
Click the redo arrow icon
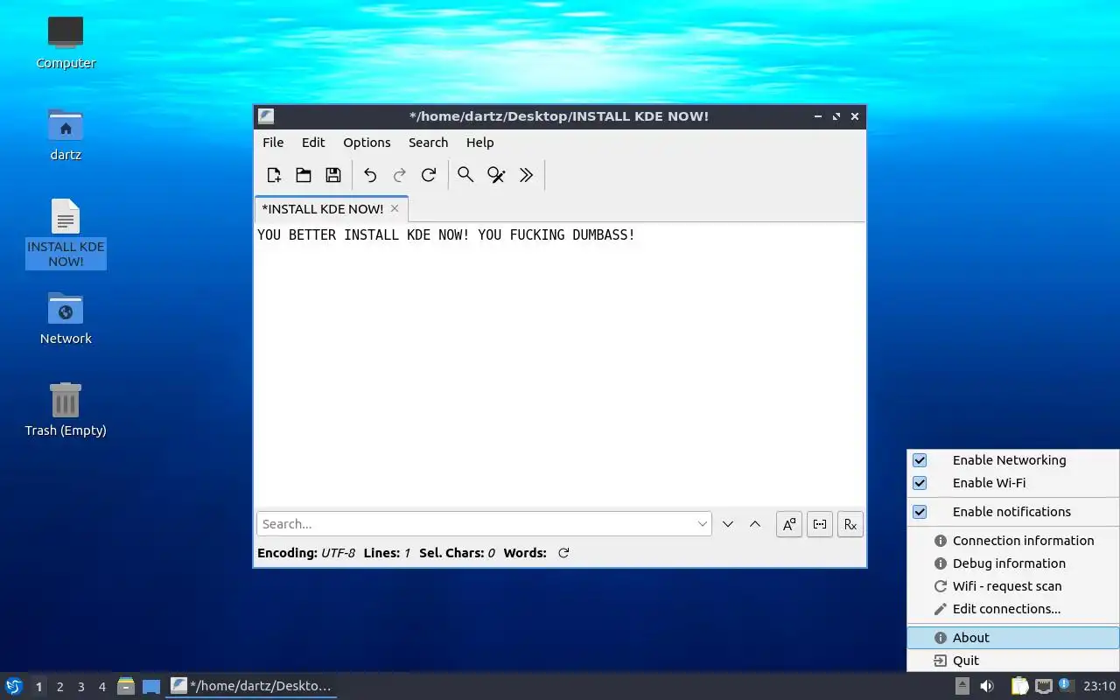(x=400, y=175)
